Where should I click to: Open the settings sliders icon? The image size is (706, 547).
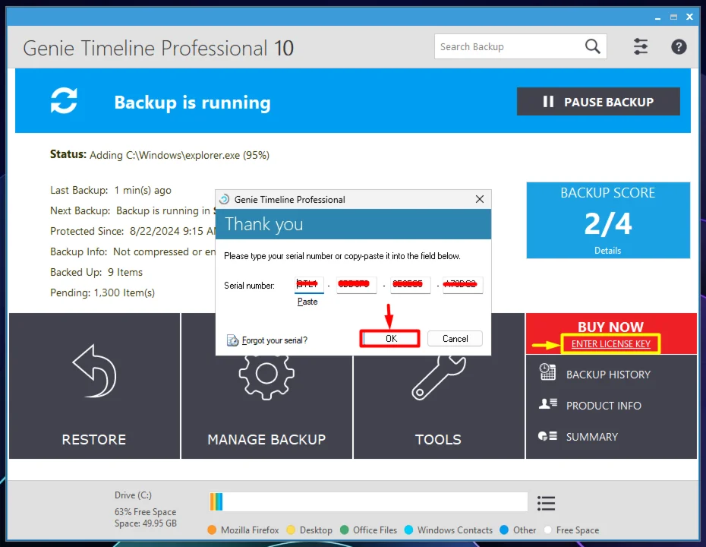click(x=641, y=47)
